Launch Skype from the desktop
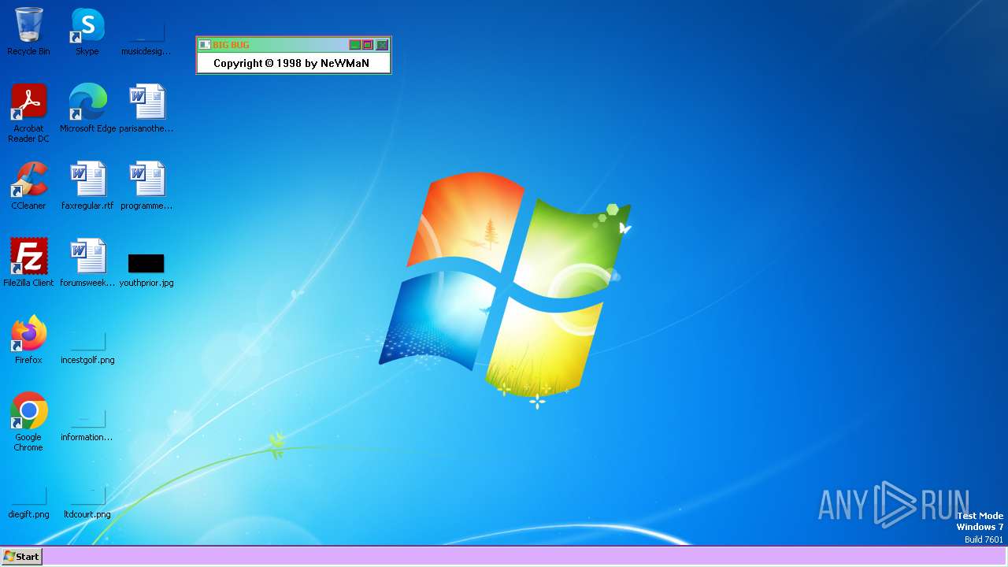 [x=87, y=31]
